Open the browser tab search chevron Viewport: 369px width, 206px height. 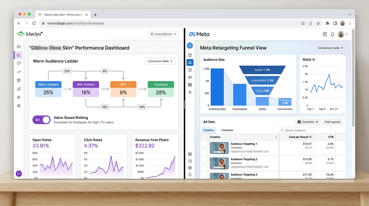pos(350,15)
